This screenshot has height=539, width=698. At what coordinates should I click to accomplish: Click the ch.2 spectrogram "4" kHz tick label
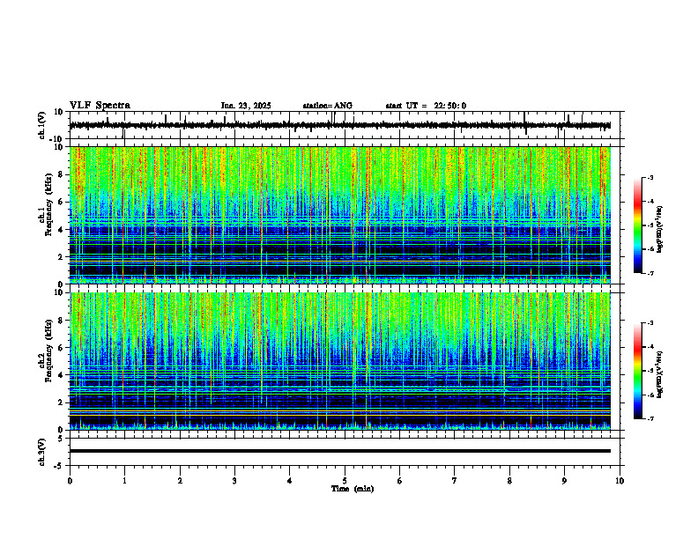(x=61, y=375)
